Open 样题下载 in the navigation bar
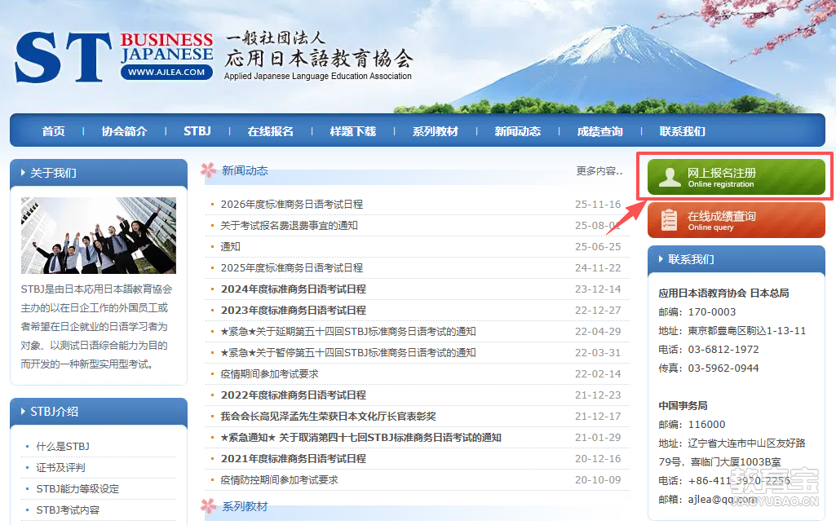 point(352,131)
